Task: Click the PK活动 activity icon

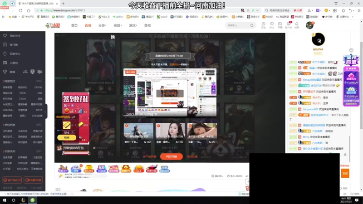Action: coord(101,169)
